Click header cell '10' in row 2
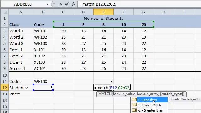Screen dimensions: 201x113 (x=123, y=24)
